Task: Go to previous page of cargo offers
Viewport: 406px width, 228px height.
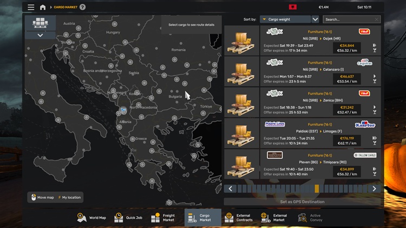Action: [x=231, y=189]
